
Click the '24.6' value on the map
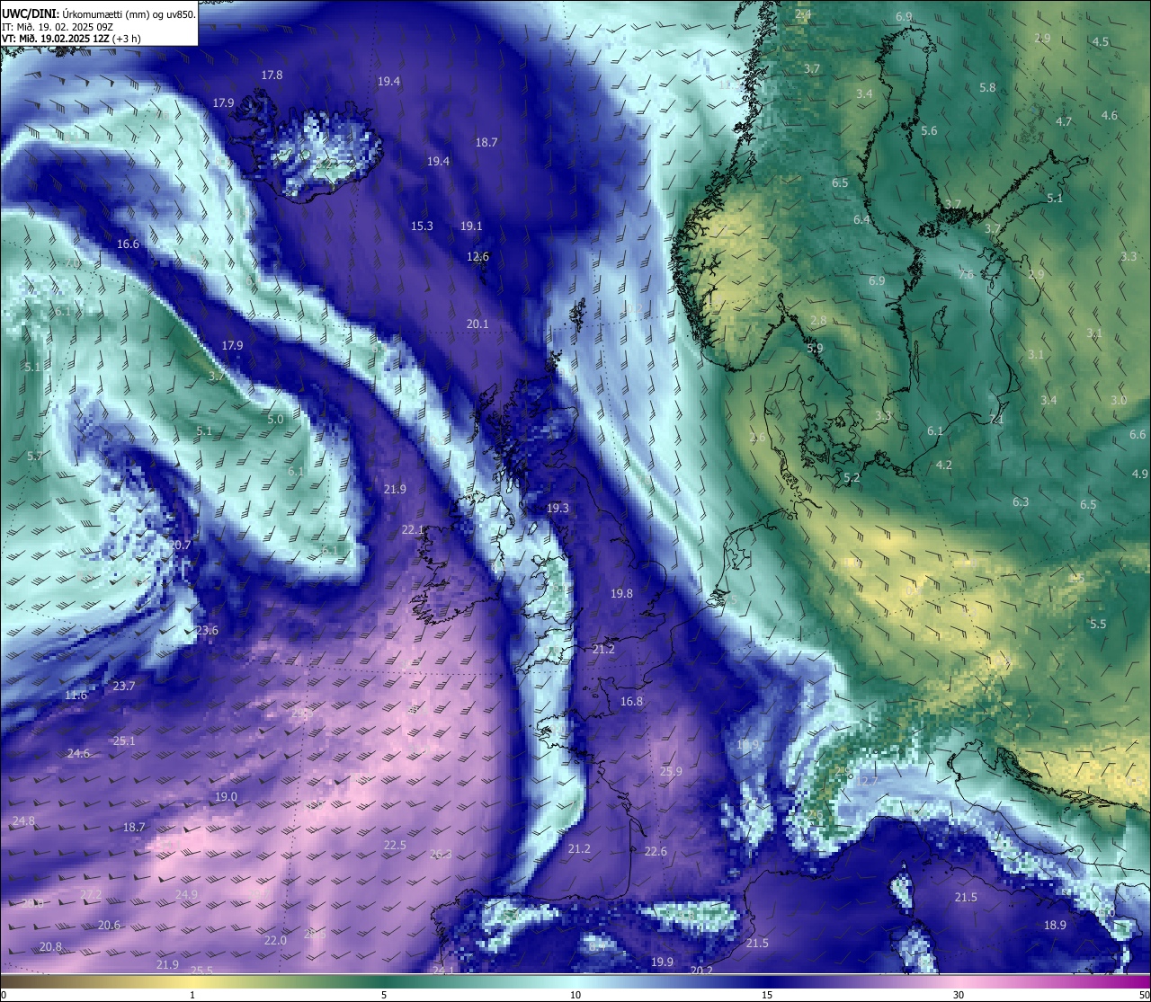click(78, 754)
